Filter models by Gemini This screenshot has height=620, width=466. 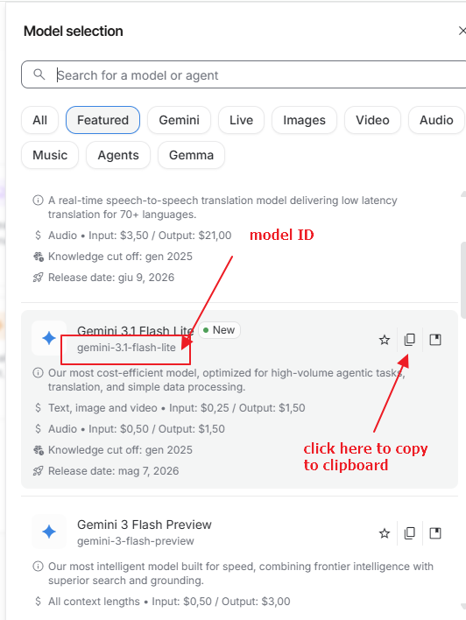point(180,120)
